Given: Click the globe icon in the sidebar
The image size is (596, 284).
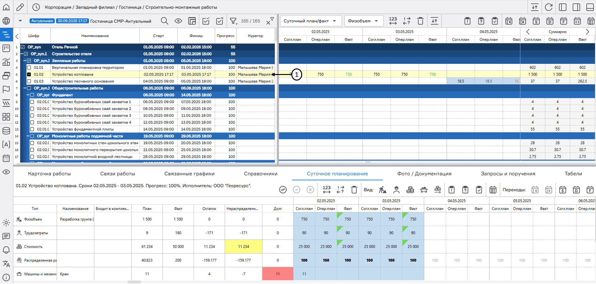Looking at the screenshot, I should (6, 21).
